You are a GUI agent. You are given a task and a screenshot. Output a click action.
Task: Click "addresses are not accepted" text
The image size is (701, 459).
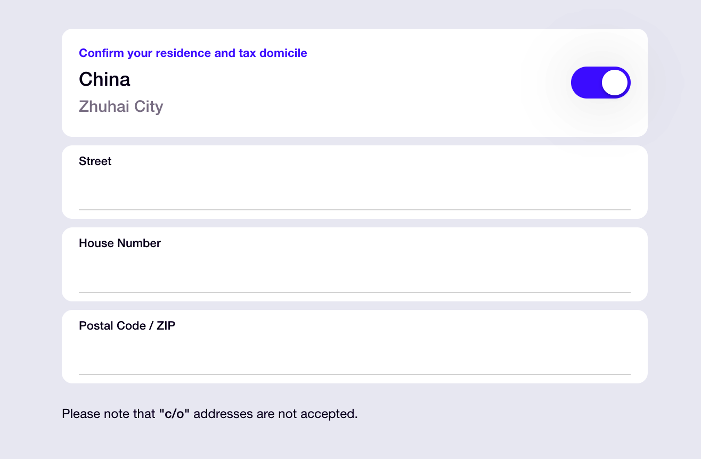(x=275, y=414)
